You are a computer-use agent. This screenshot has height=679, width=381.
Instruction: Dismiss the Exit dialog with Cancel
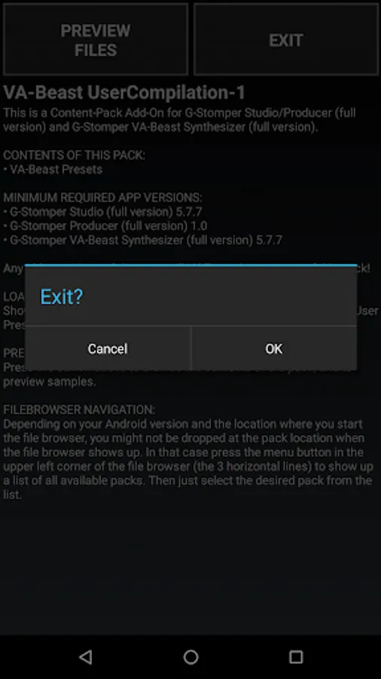coord(108,349)
